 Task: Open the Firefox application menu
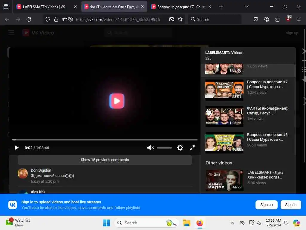(299, 19)
